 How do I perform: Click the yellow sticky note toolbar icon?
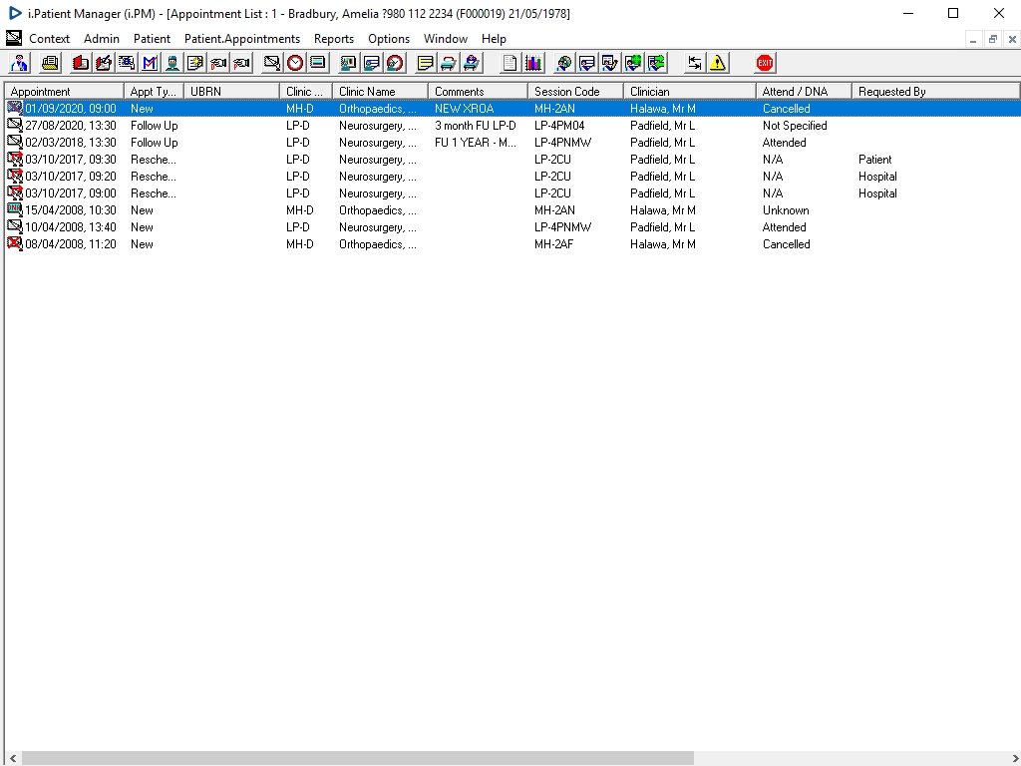(x=425, y=63)
